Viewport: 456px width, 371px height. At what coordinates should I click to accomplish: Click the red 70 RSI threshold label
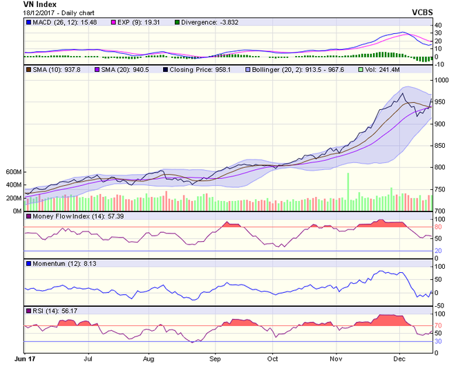click(439, 325)
